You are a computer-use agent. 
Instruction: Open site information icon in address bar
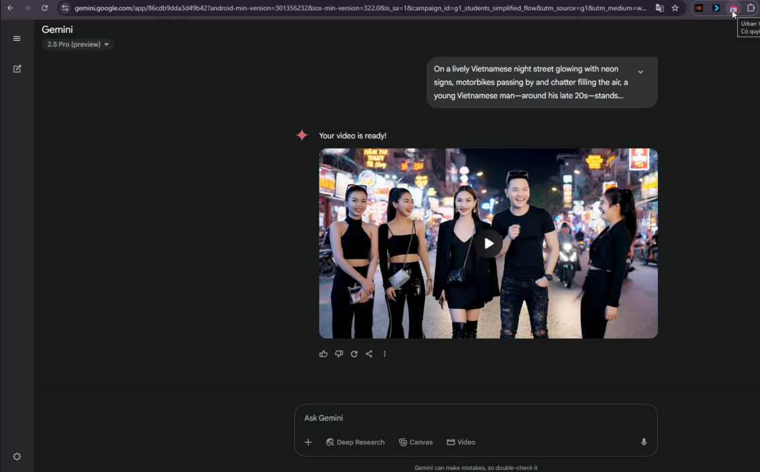pos(65,8)
